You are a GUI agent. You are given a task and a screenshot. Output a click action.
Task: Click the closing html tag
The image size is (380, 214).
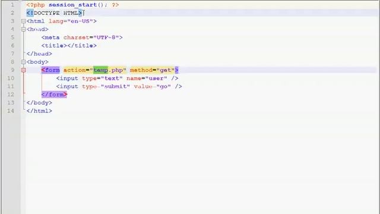pyautogui.click(x=39, y=111)
